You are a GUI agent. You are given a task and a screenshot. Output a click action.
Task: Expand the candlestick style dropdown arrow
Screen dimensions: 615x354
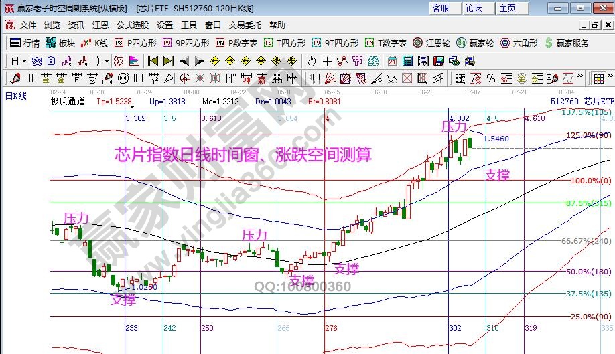107,62
